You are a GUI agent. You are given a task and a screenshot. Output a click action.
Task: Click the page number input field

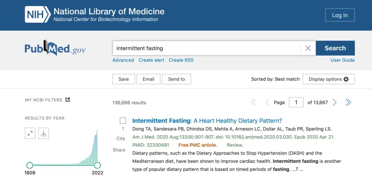(296, 102)
